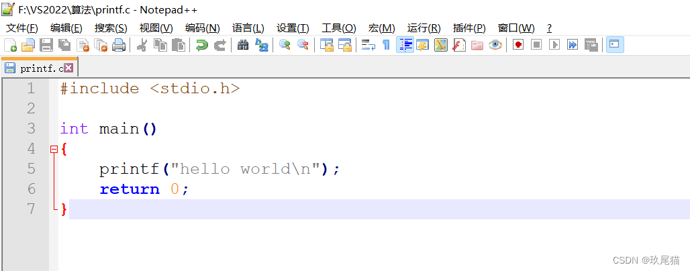This screenshot has height=271, width=690.
Task: Open the 编辑(E) menu
Action: [x=66, y=28]
